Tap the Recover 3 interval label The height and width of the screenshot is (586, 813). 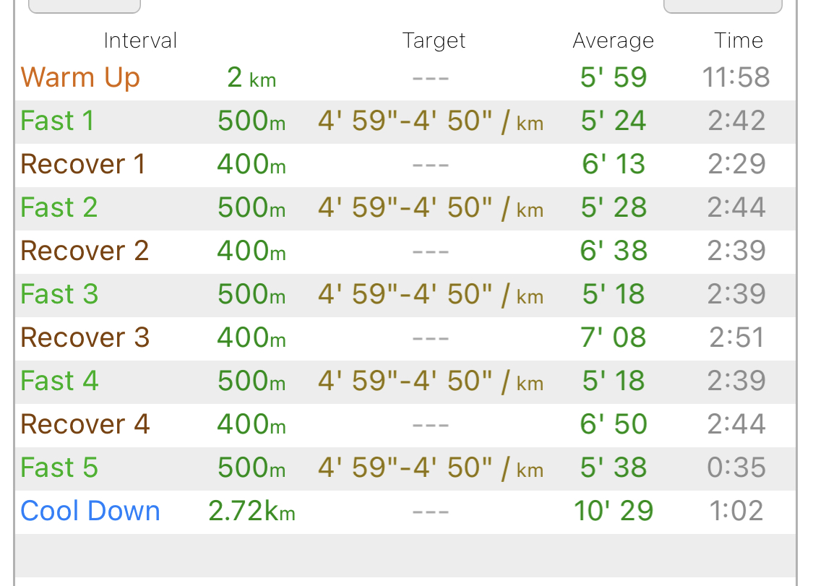tap(85, 338)
